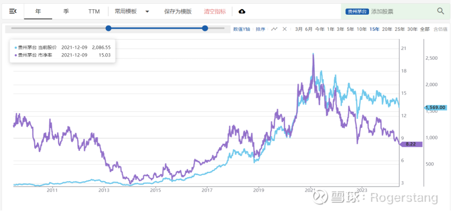
Task: Click the X icon beside 排序
Action: (x=284, y=29)
